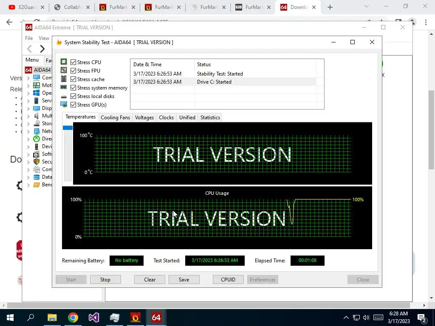Expand the Computer tree node arrow
435x326 pixels.
pos(28,78)
